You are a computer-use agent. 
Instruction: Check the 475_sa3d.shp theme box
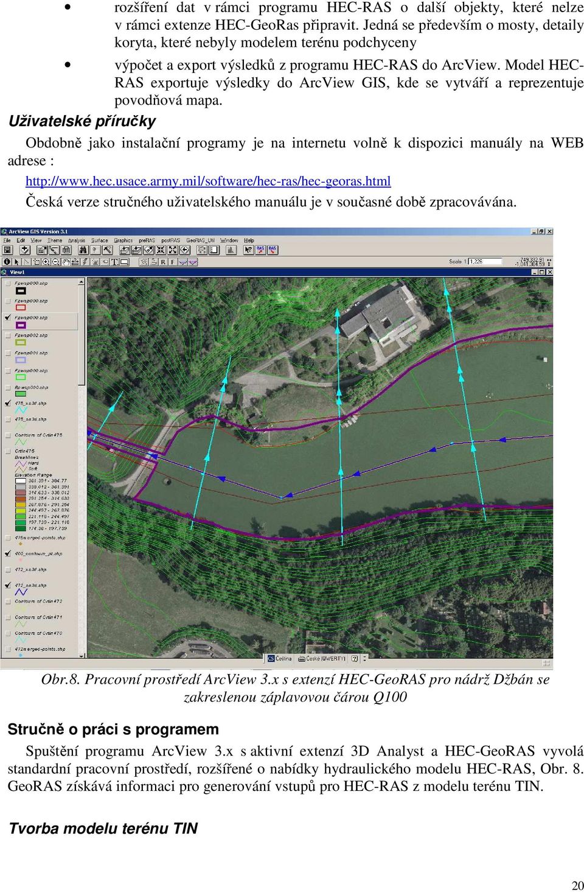coord(7,420)
